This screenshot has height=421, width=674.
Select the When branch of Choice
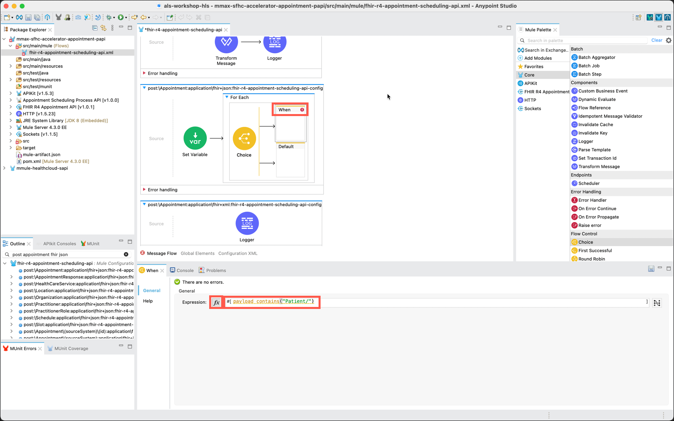[x=290, y=124]
